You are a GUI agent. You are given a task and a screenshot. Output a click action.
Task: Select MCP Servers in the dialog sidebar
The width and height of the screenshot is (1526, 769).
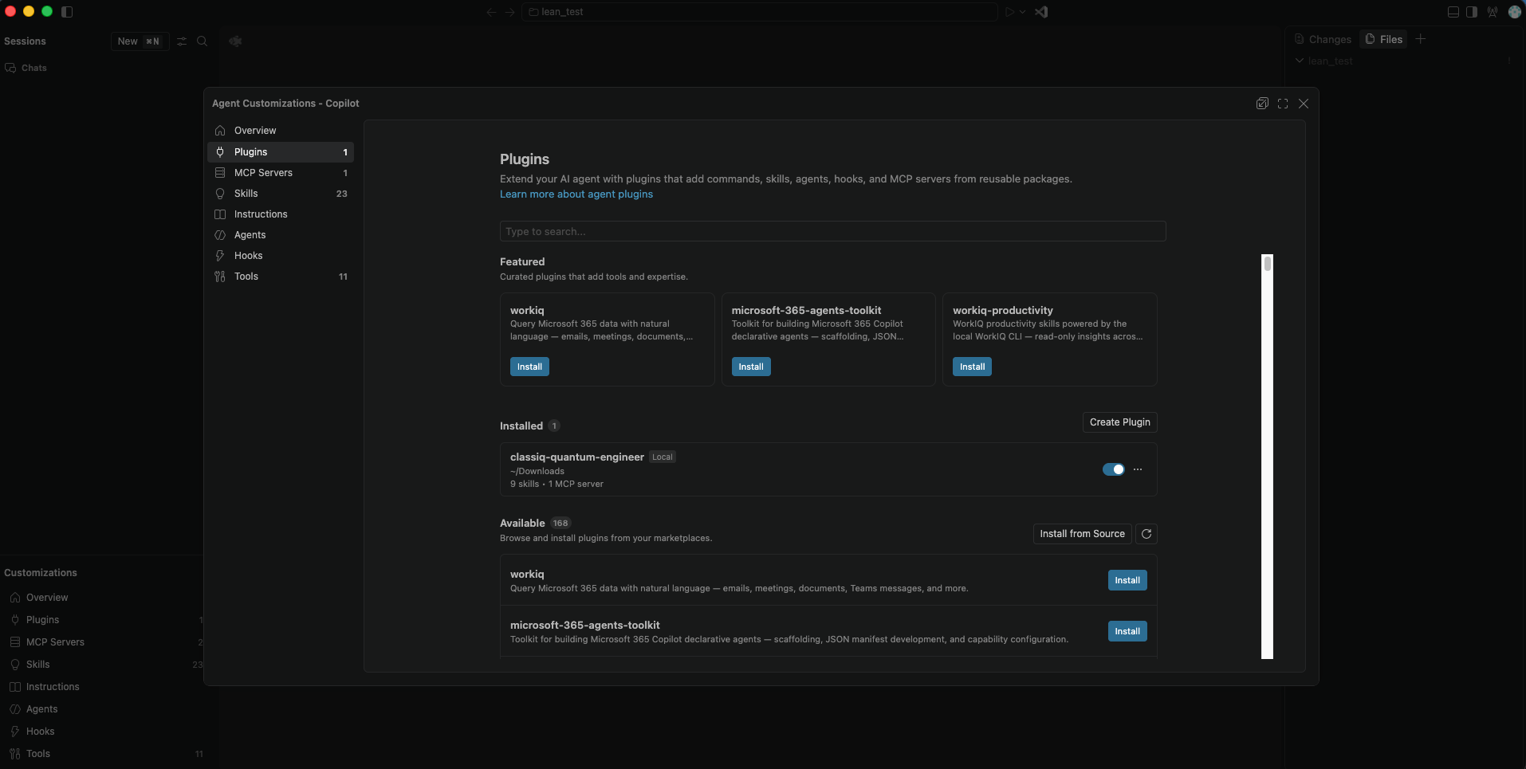pos(281,173)
